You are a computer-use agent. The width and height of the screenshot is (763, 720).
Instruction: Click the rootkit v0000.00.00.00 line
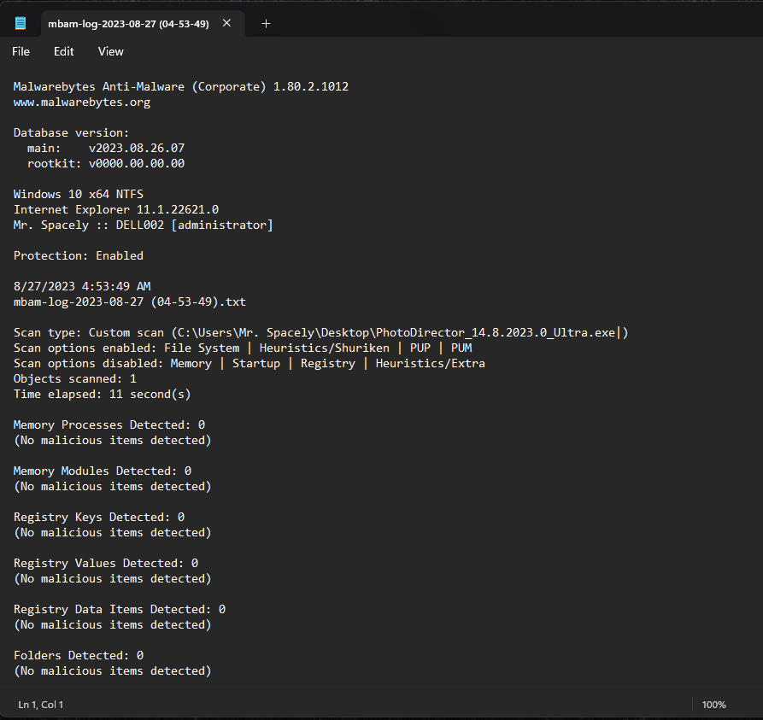106,163
